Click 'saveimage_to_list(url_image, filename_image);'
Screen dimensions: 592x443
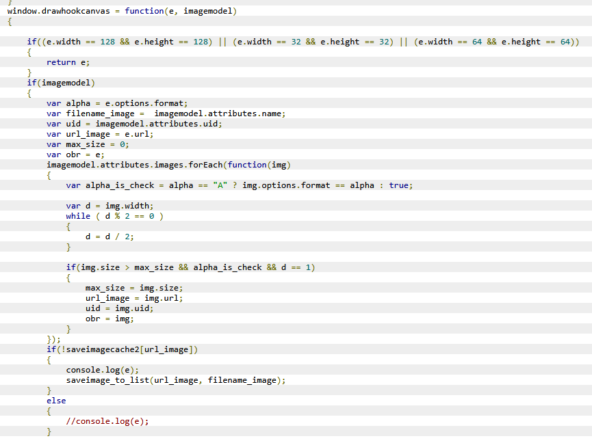[x=176, y=380]
